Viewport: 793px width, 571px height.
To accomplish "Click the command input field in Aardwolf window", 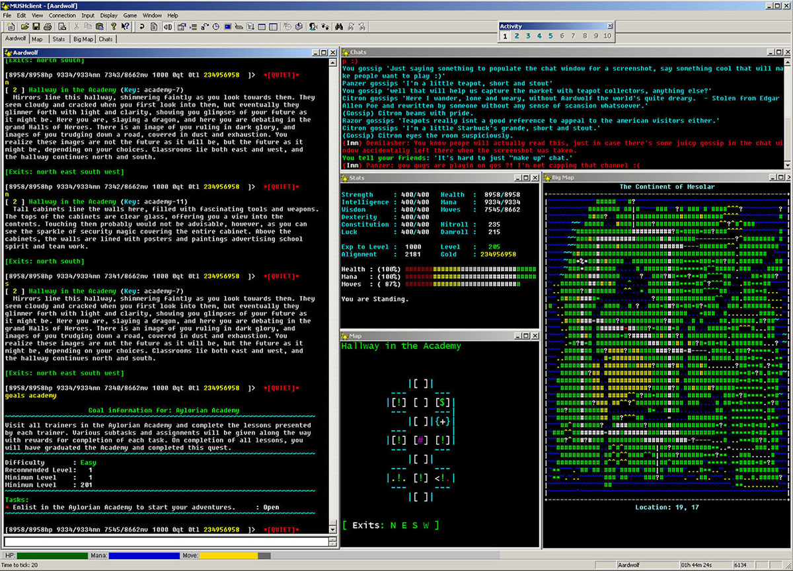I will [x=165, y=542].
